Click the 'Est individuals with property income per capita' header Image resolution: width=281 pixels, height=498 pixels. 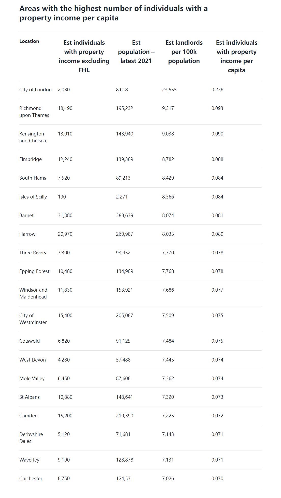tap(236, 56)
